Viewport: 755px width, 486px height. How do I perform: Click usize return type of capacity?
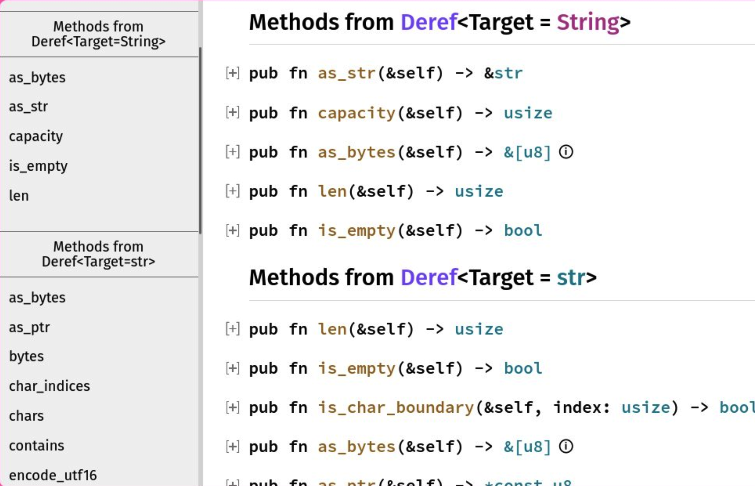pos(528,113)
